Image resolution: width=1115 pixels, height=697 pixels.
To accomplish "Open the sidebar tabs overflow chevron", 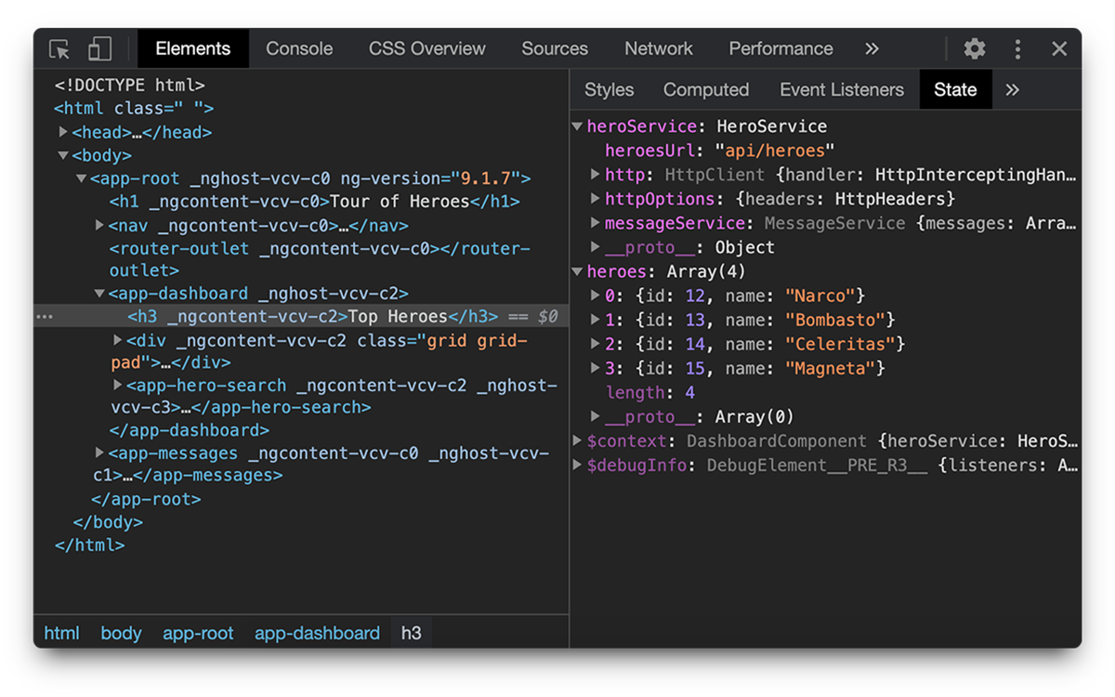I will (x=1012, y=89).
